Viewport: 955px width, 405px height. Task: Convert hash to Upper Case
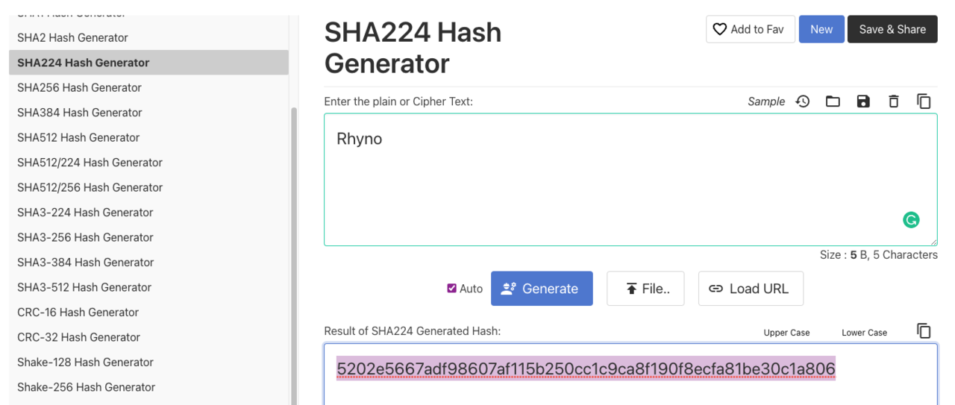pyautogui.click(x=786, y=333)
